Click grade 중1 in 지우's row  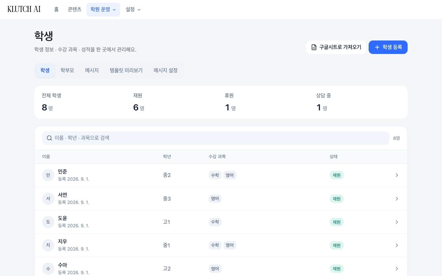pyautogui.click(x=166, y=245)
